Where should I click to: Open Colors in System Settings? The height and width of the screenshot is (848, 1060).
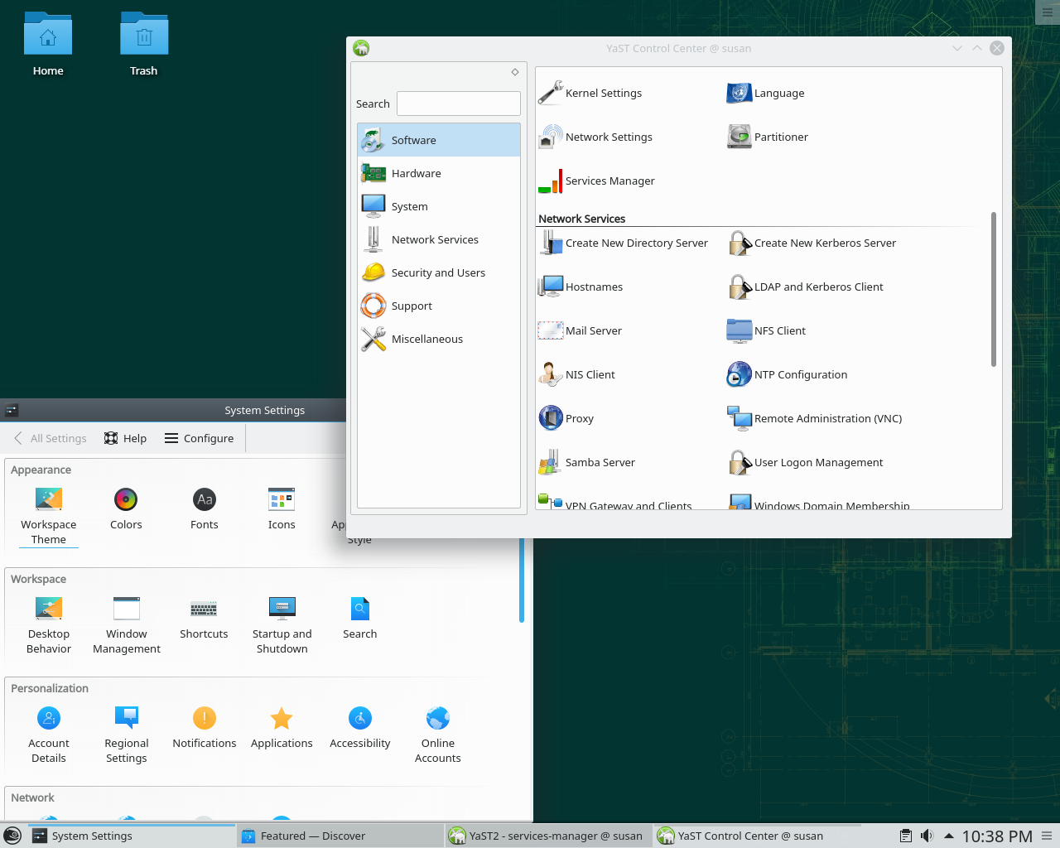pyautogui.click(x=126, y=508)
